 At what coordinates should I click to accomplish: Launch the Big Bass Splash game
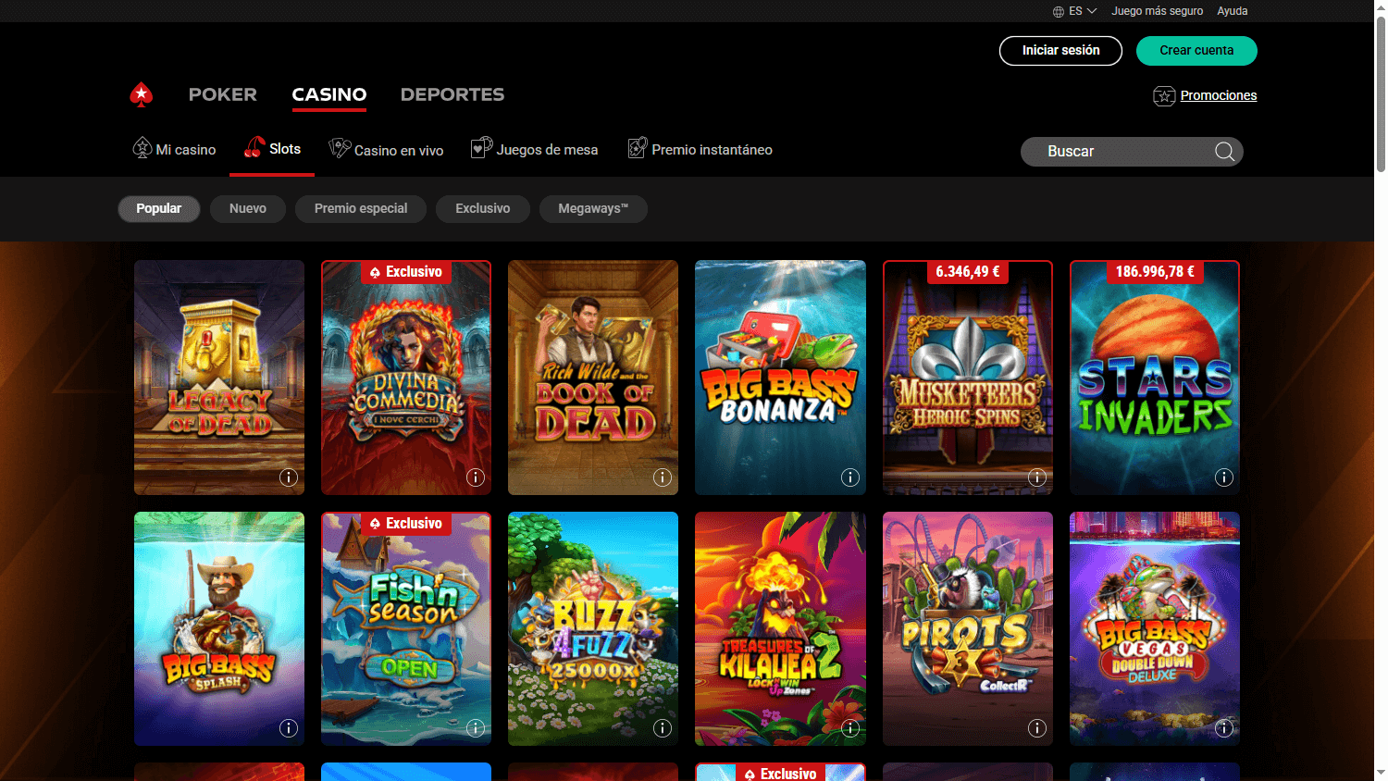point(219,629)
